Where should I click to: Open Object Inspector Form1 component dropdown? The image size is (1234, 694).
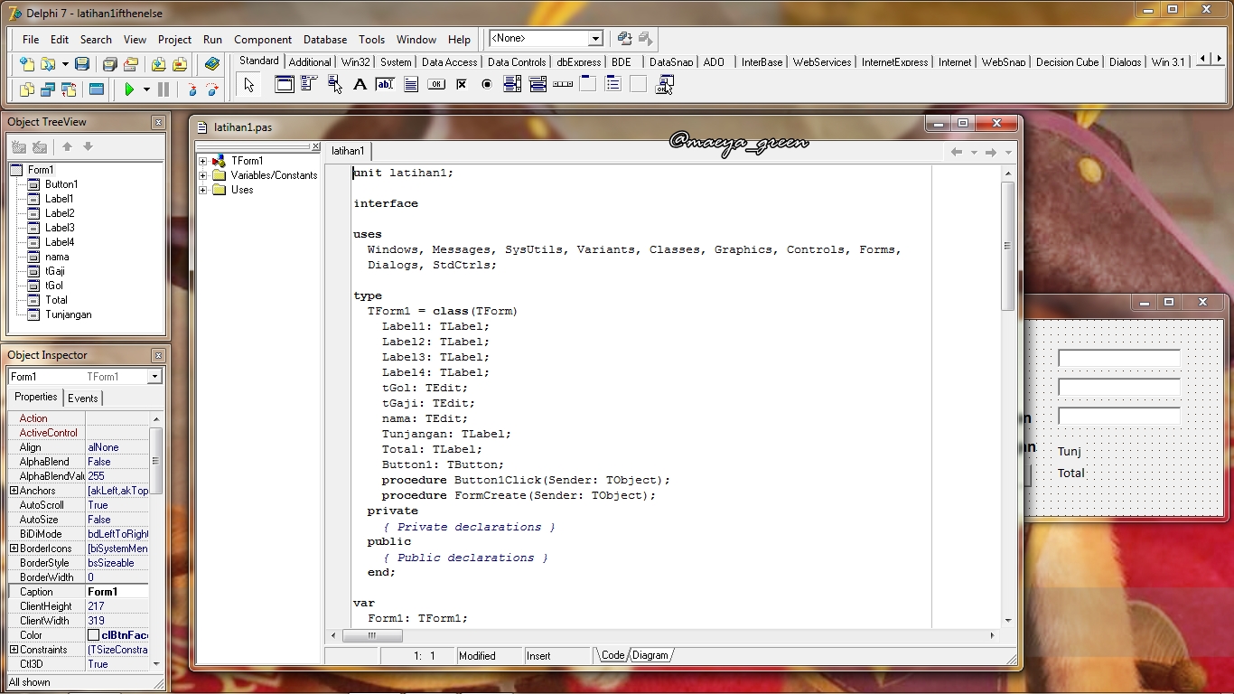click(154, 377)
